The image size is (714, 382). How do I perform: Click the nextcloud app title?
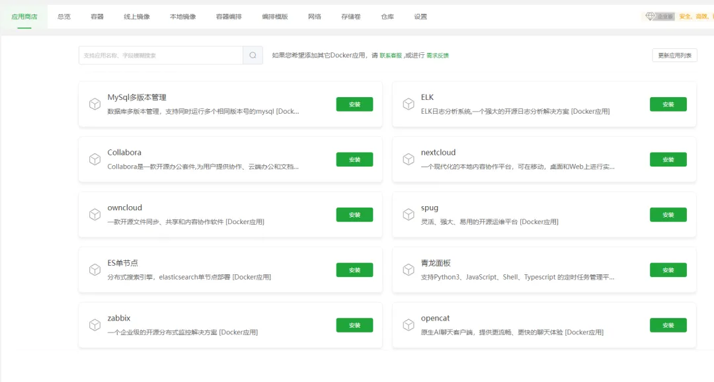(x=438, y=153)
